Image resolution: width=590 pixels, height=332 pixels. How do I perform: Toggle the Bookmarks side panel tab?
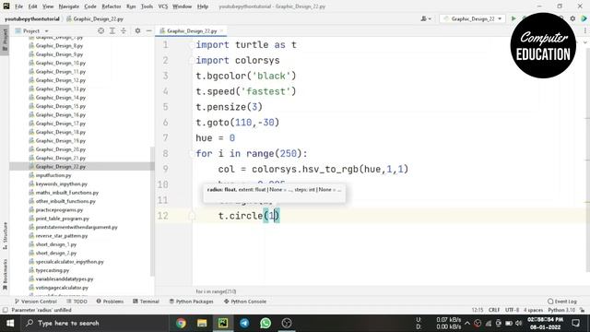coord(5,274)
